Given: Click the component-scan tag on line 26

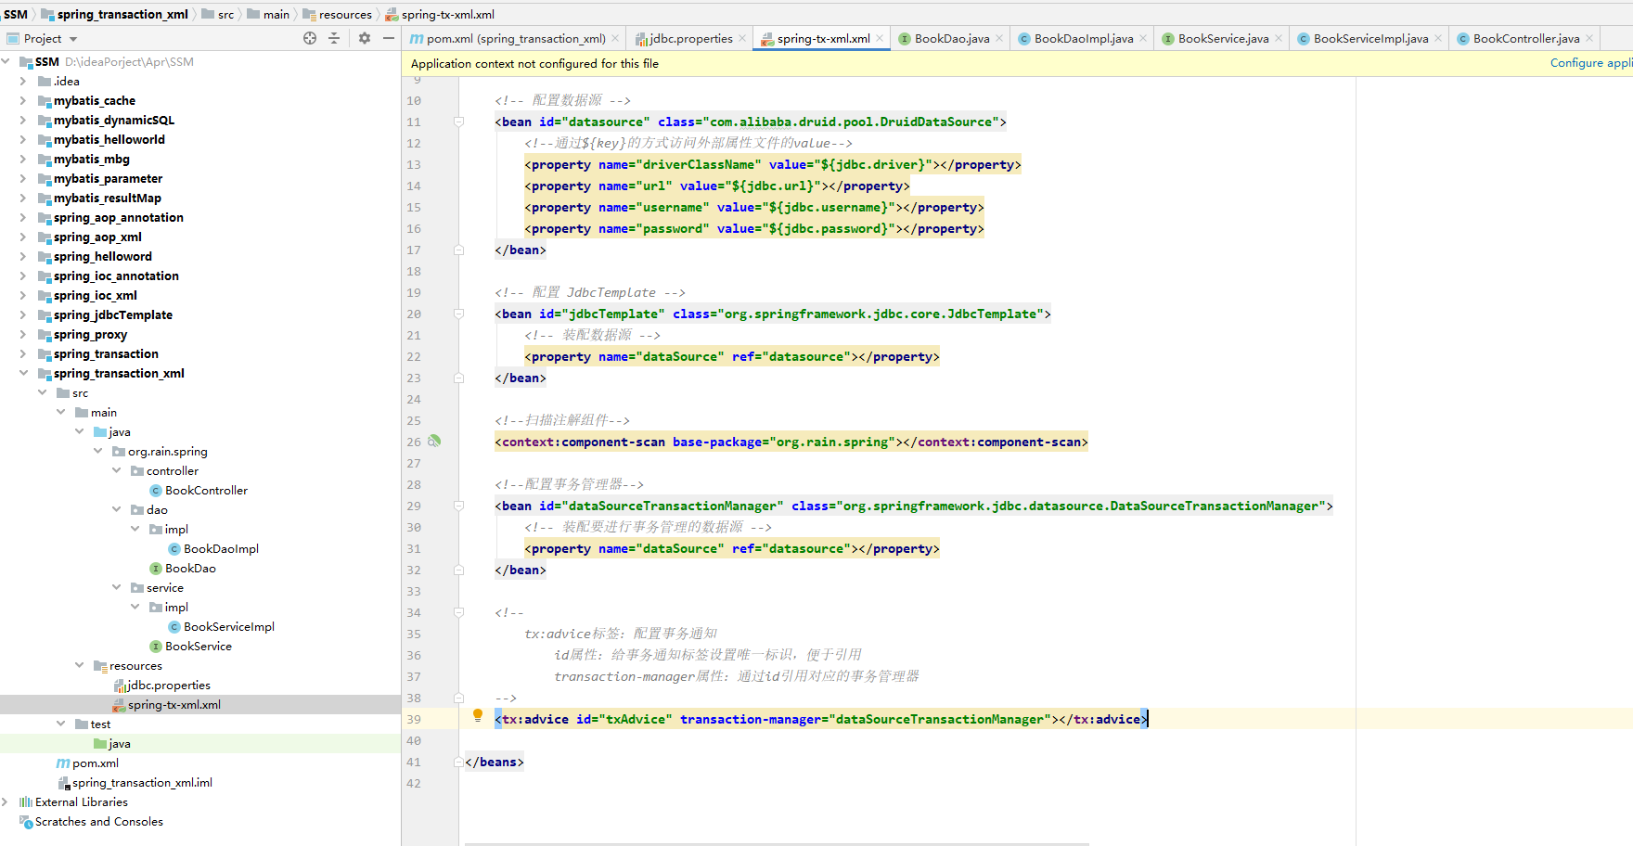Looking at the screenshot, I should click(791, 442).
